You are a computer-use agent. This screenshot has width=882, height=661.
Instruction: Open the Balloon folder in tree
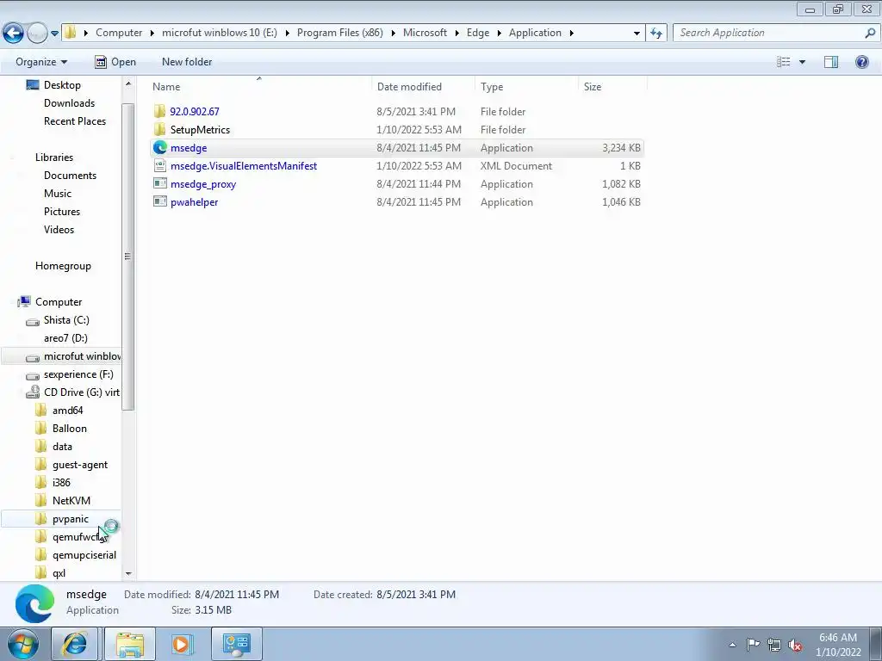point(69,429)
